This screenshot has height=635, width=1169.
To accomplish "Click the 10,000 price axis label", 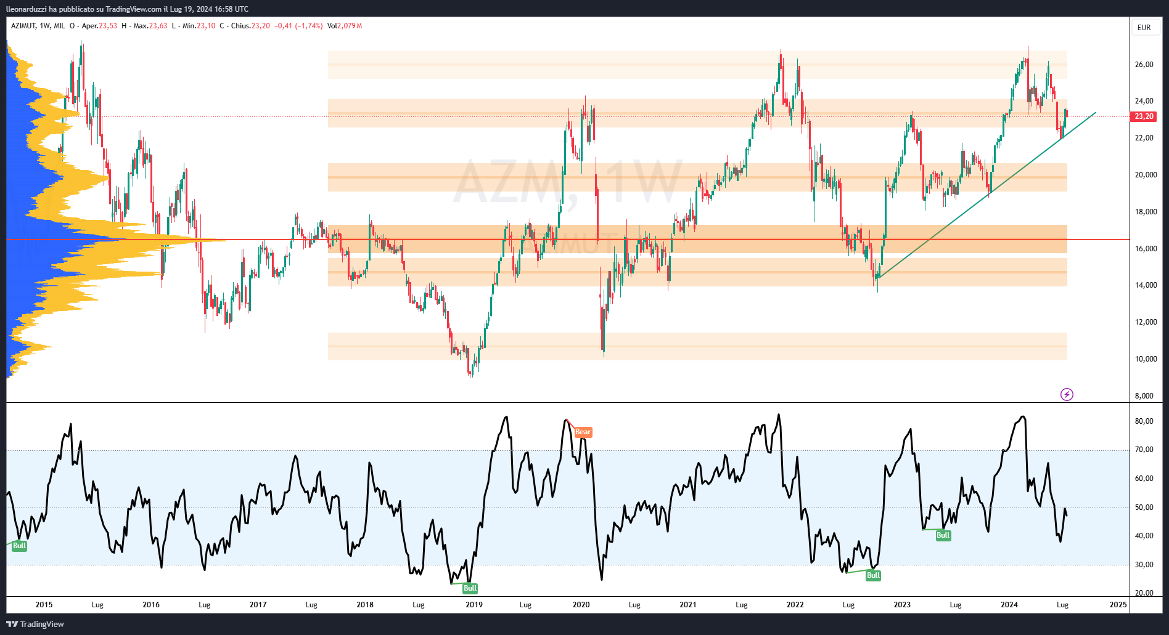I will pos(1146,359).
